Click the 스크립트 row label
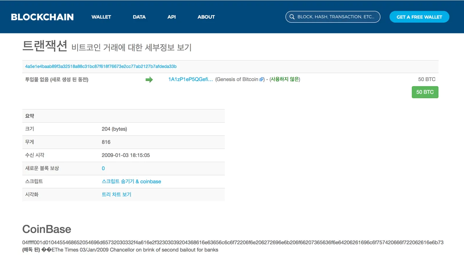This screenshot has width=464, height=257. click(34, 181)
